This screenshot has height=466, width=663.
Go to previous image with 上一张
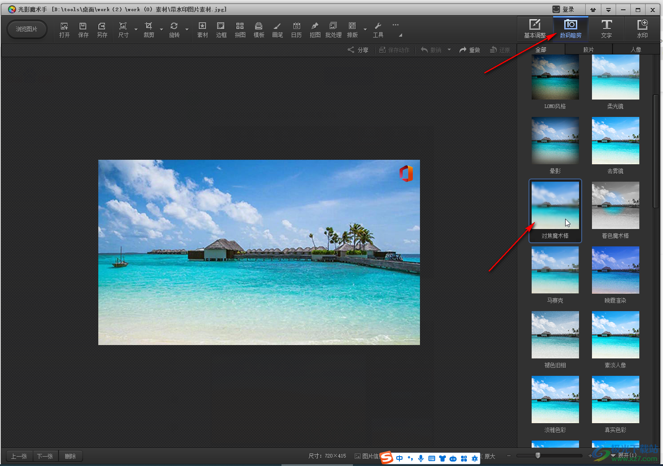(x=19, y=456)
